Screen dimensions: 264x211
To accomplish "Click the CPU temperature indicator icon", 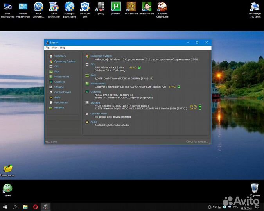I will point(139,68).
